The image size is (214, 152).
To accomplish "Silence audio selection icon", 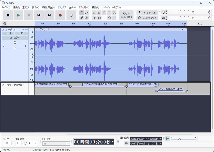I will [x=99, y=18].
